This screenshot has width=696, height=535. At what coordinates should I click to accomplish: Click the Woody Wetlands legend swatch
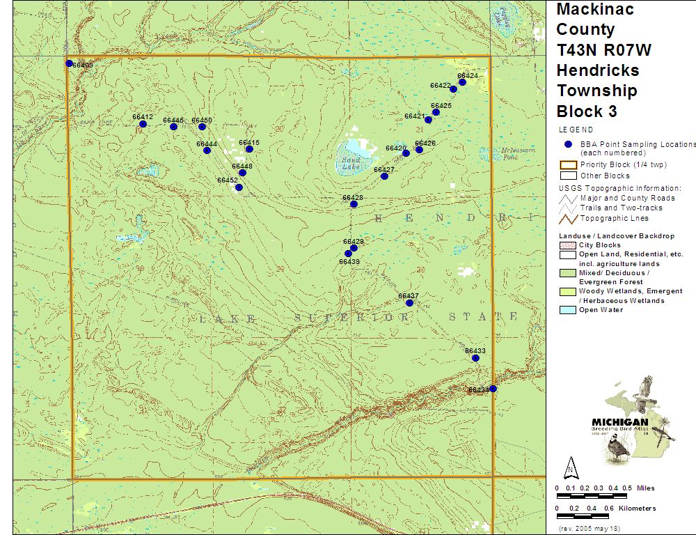pyautogui.click(x=568, y=292)
